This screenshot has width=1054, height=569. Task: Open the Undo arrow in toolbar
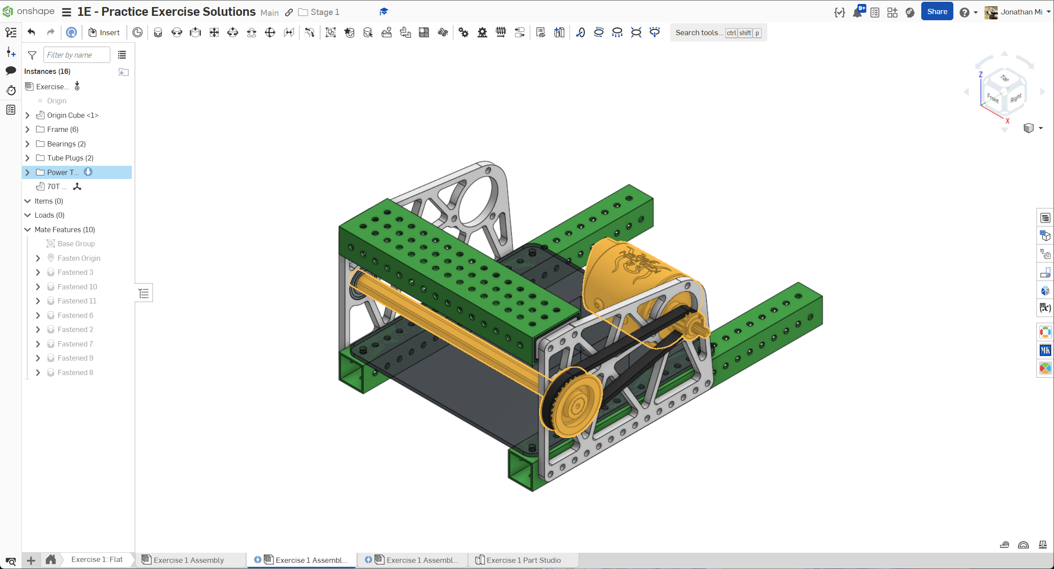pos(31,33)
